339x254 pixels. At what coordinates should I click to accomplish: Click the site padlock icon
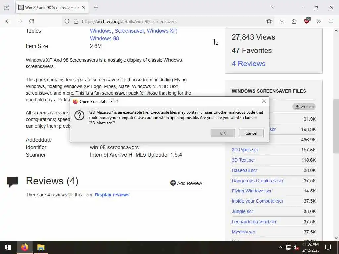(x=76, y=21)
